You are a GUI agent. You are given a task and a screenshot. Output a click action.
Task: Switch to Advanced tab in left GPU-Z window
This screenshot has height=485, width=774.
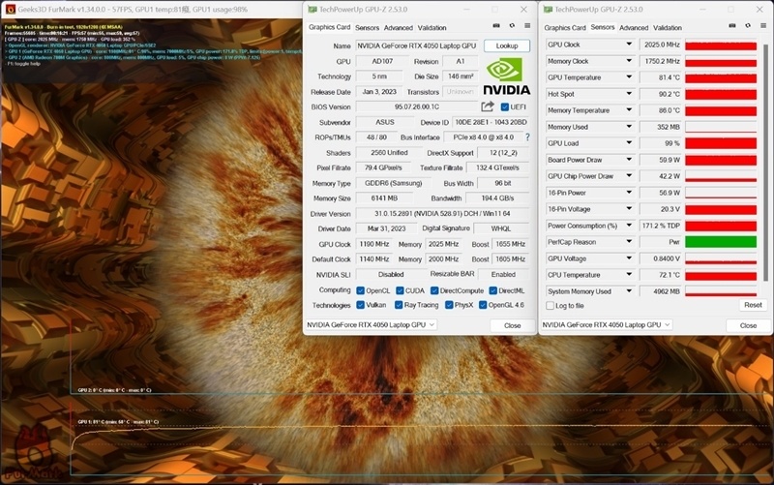click(399, 28)
